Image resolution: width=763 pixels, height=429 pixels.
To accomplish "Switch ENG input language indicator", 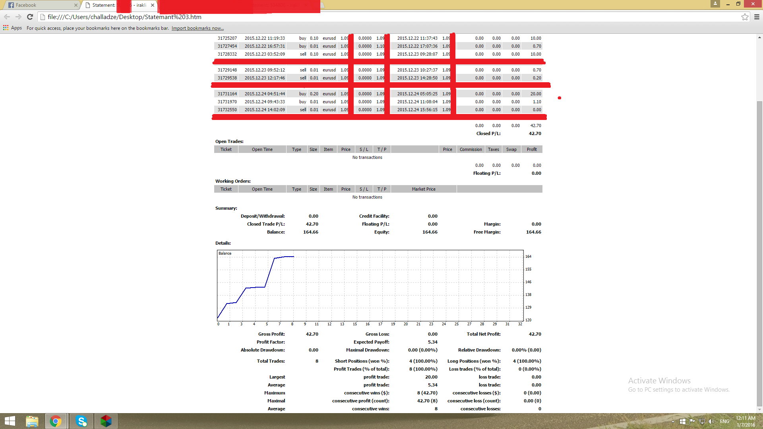I will click(x=724, y=421).
